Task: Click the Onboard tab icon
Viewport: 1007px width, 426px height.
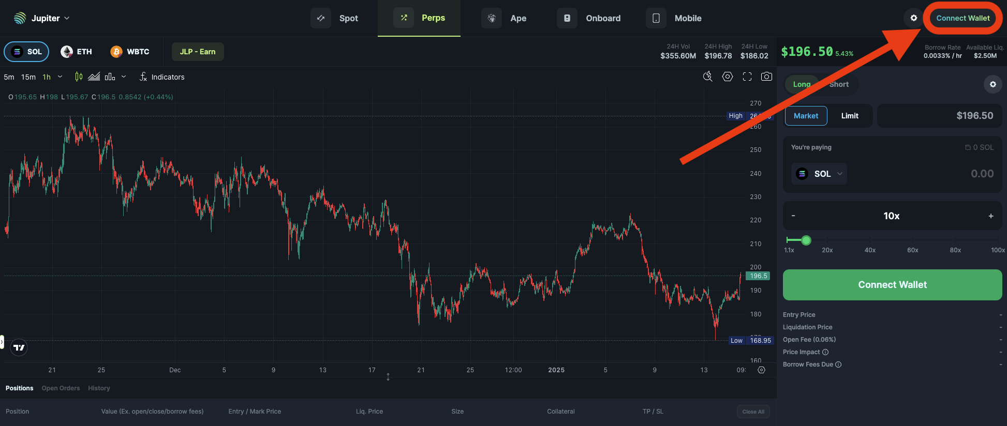Action: pos(567,18)
